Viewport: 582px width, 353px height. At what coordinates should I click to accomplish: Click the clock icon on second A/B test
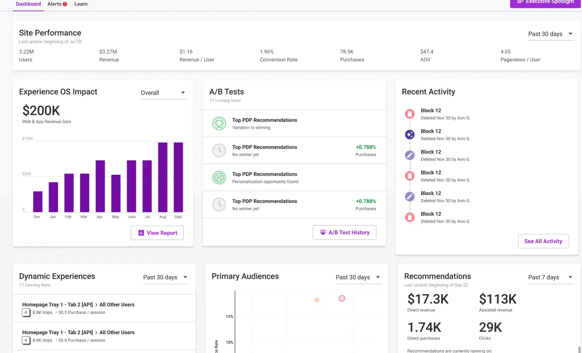tap(219, 151)
